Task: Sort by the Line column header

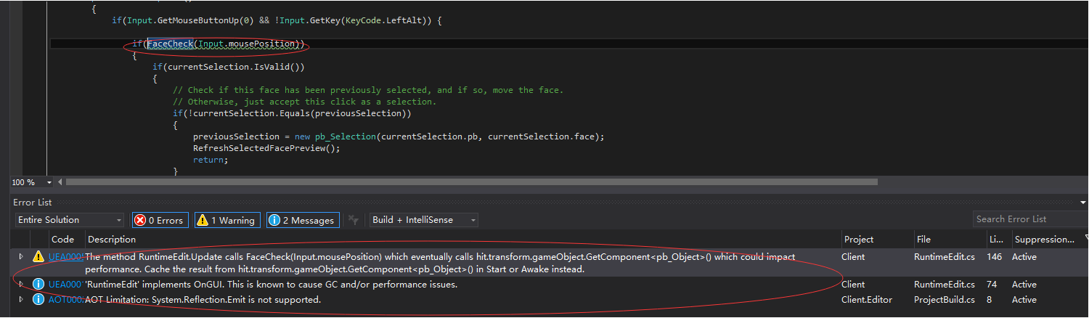Action: coord(996,239)
